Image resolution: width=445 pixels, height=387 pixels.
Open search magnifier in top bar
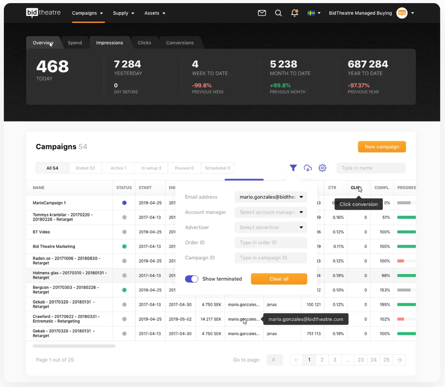click(279, 13)
